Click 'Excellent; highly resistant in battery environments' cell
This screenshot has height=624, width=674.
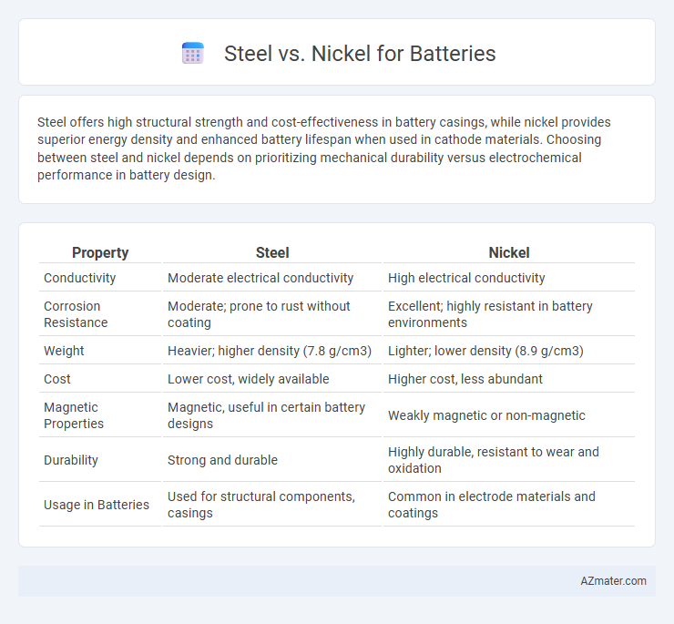coord(490,314)
